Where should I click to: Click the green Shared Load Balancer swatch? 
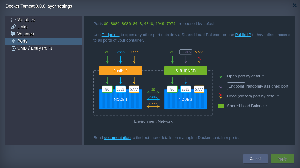[x=221, y=106]
